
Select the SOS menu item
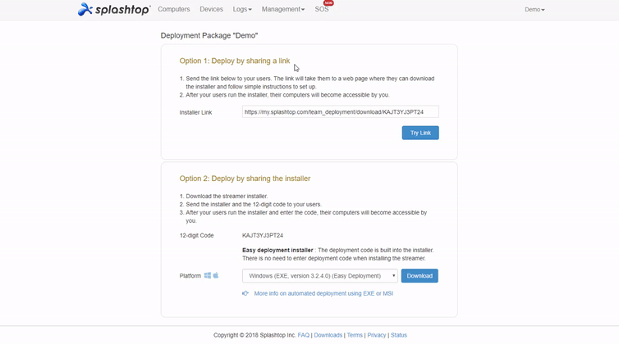click(321, 10)
